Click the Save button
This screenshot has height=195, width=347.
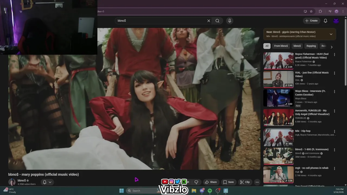(228, 182)
